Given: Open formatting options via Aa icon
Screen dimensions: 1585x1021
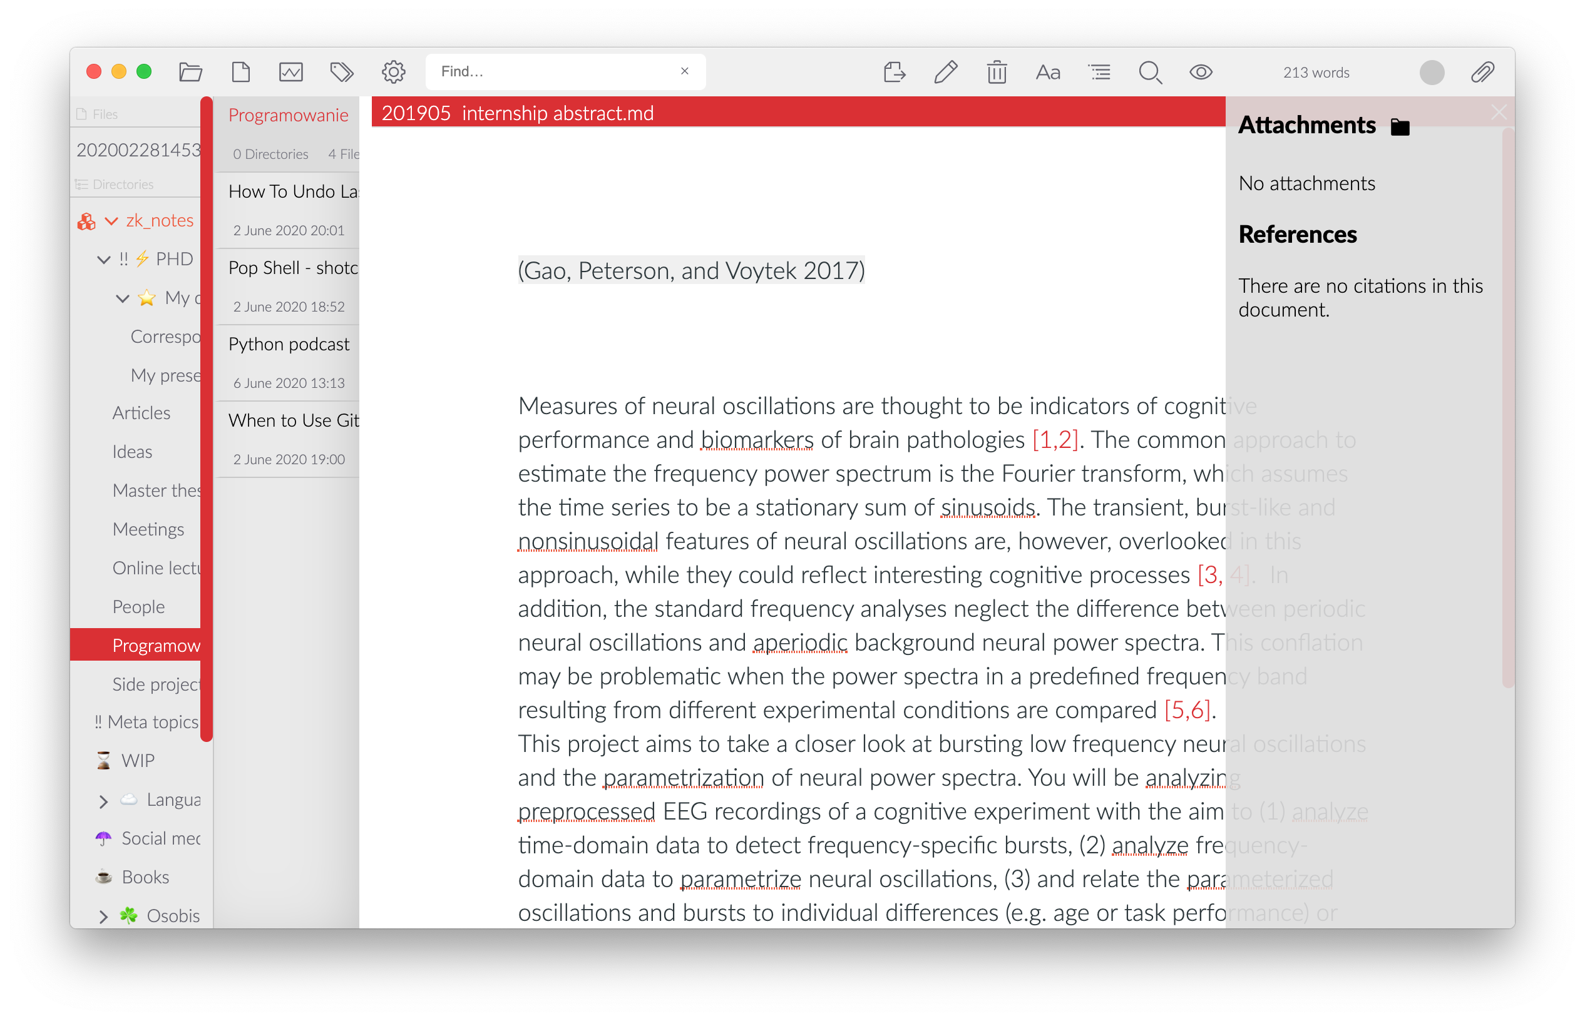Looking at the screenshot, I should point(1048,71).
